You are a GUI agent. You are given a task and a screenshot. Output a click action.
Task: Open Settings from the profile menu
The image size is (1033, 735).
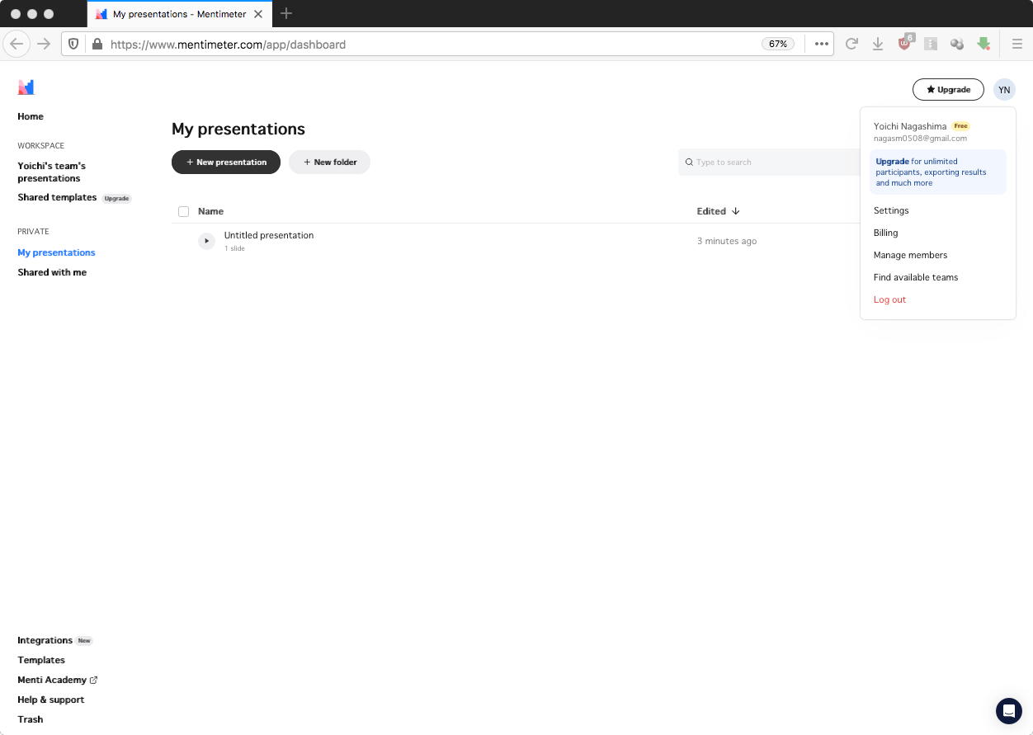tap(891, 210)
